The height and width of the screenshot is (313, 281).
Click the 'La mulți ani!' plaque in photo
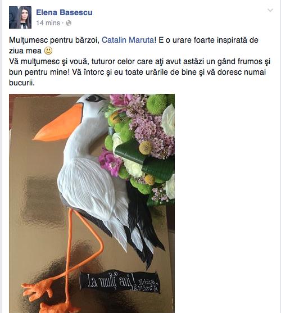coord(120,282)
